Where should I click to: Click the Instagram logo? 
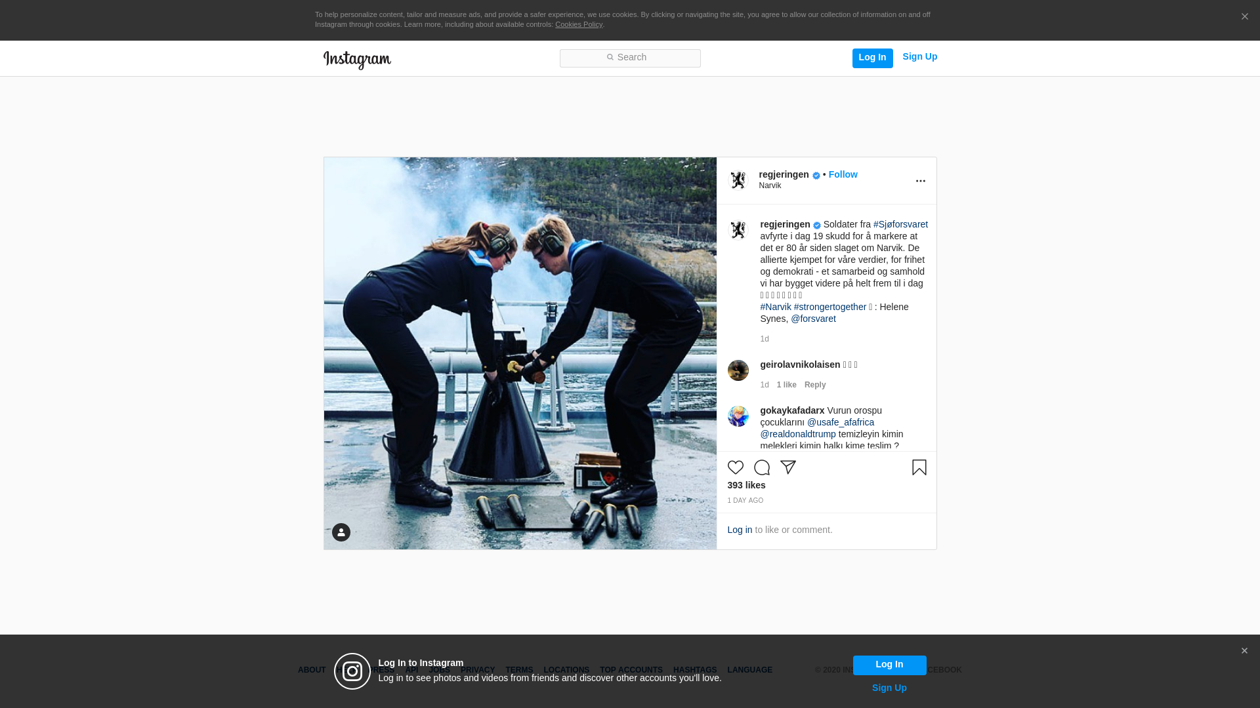(357, 60)
